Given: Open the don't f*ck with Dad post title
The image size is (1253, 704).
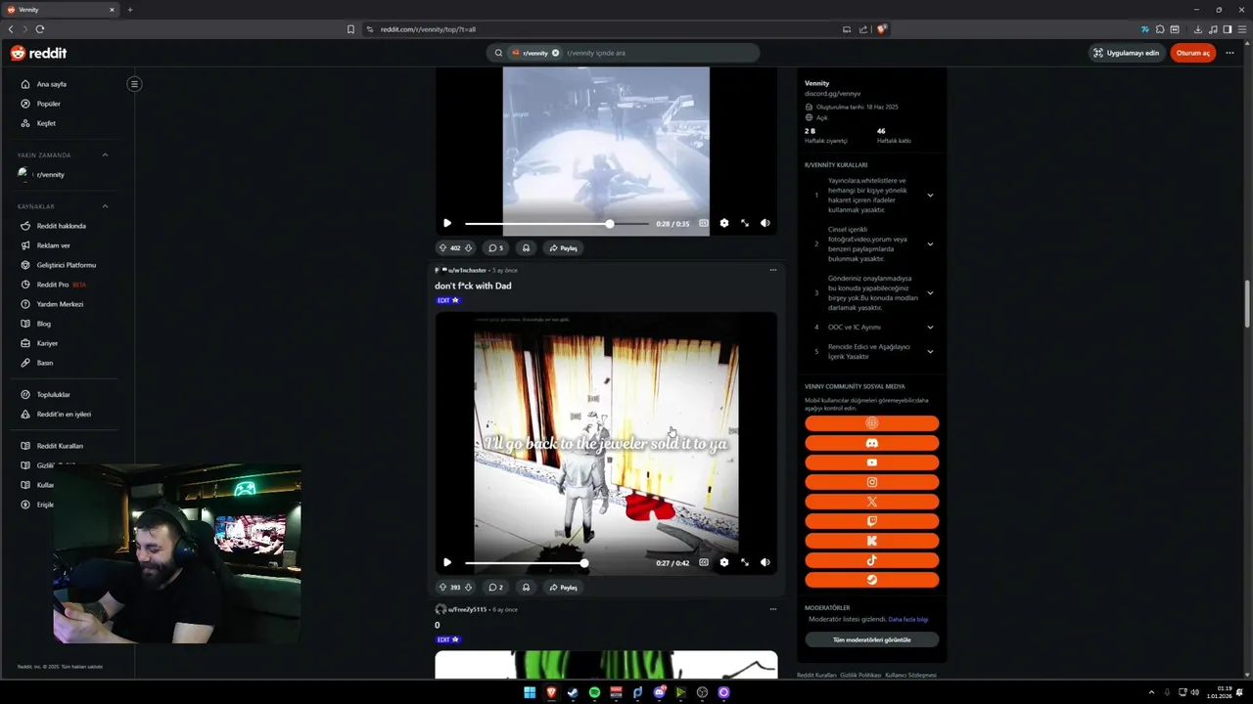Looking at the screenshot, I should click(473, 286).
